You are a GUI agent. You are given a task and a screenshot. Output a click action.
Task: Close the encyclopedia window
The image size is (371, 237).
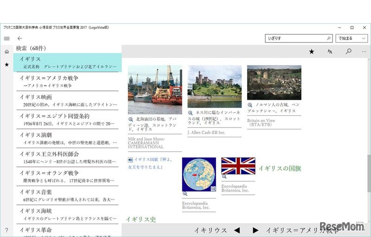click(x=365, y=28)
